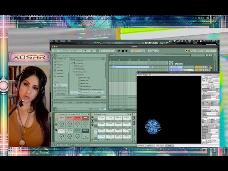Screen dimensions: 228x171
Task: Click the Intensity macro knob
Action: click(62, 136)
